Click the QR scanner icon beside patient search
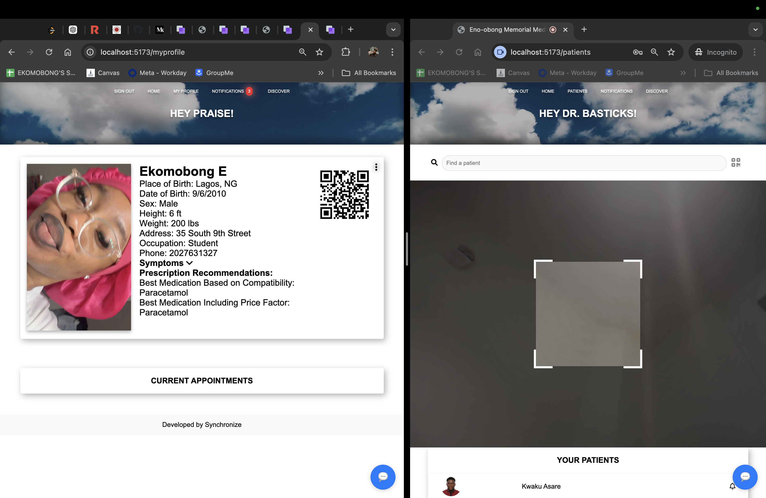Image resolution: width=766 pixels, height=498 pixels. pos(736,163)
